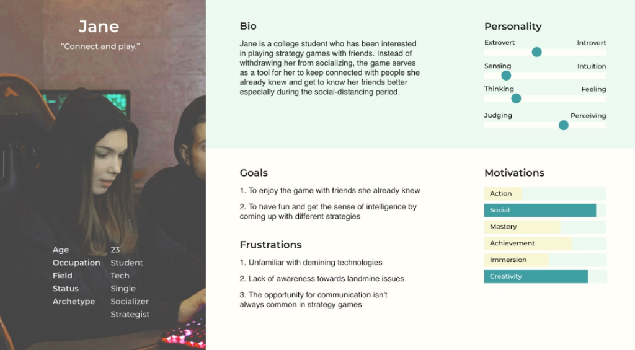Screen dimensions: 635x350
Task: Click the Motivations section heading
Action: (514, 173)
